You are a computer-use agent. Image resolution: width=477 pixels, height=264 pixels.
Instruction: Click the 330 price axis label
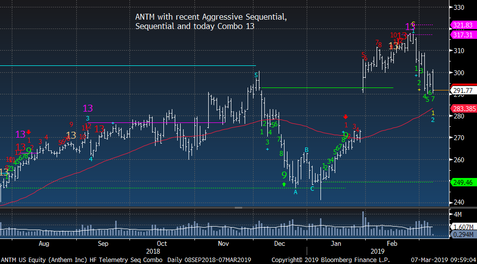(459, 7)
